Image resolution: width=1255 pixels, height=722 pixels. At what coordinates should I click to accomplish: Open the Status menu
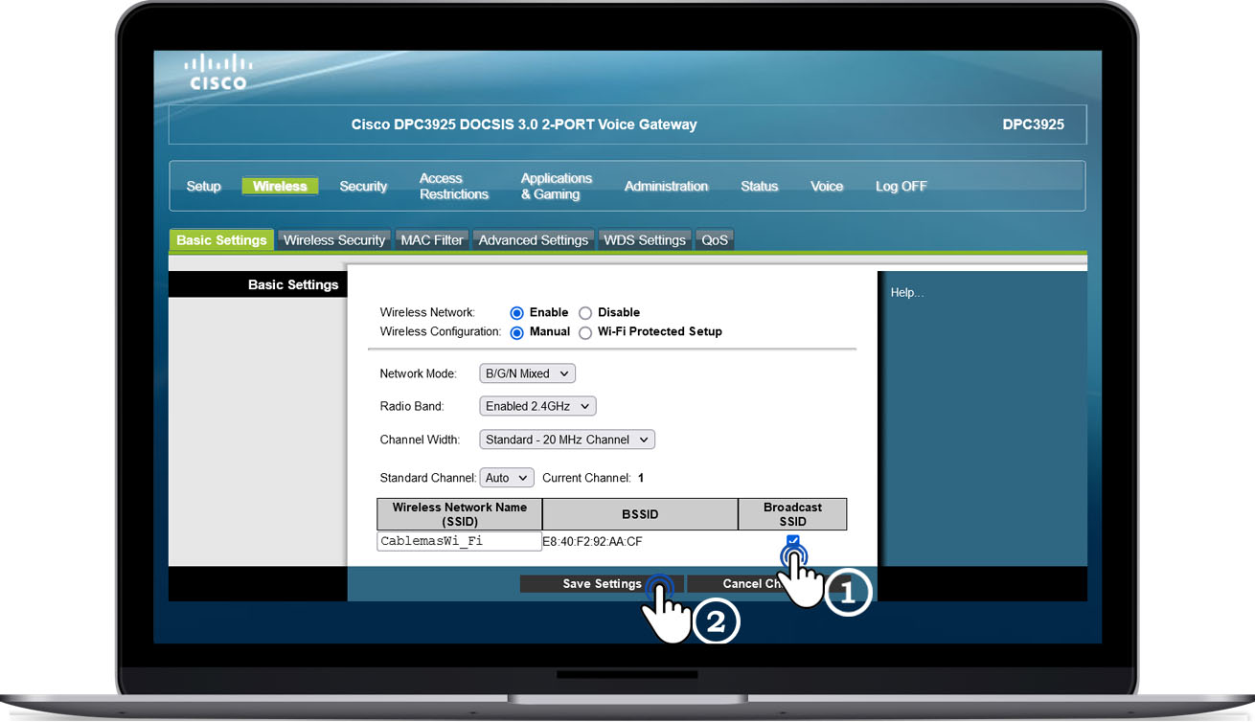(759, 186)
